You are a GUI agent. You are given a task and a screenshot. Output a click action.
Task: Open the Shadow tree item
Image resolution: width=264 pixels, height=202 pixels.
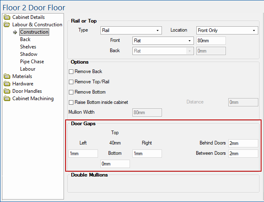(x=29, y=54)
